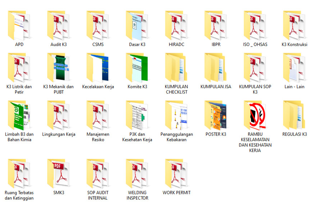This screenshot has height=212, width=312.
Task: Click the "KUMPULAN CHECKLIST" name label
Action: point(176,89)
